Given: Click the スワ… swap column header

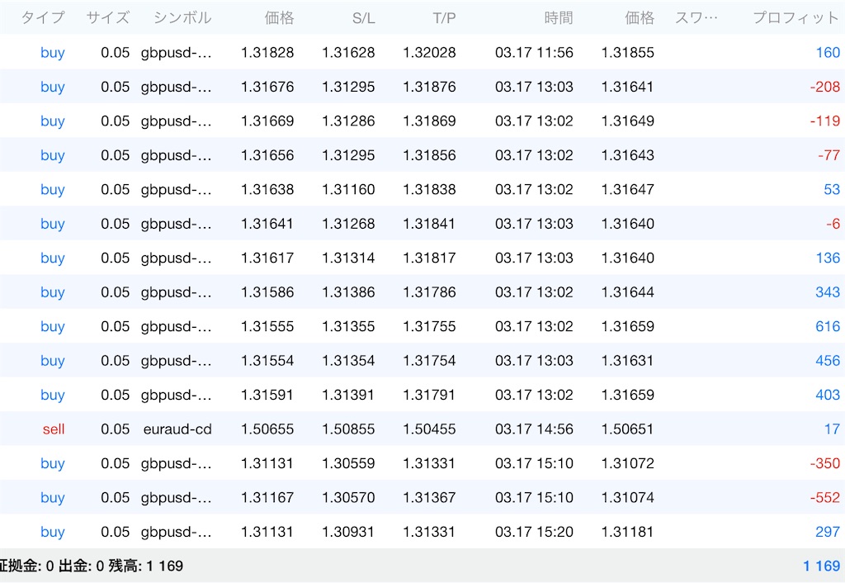Looking at the screenshot, I should (x=696, y=18).
